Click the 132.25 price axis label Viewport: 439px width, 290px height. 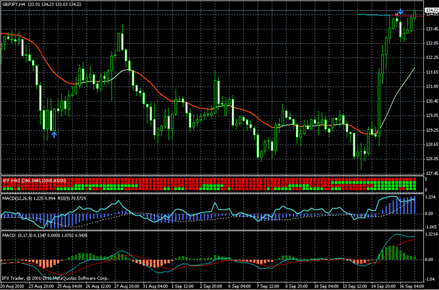tap(431, 58)
